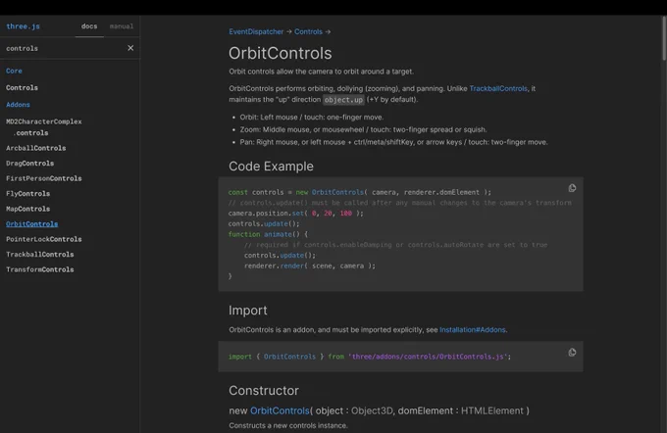This screenshot has height=433, width=667.
Task: Copy the import statement snippet
Action: pyautogui.click(x=572, y=353)
